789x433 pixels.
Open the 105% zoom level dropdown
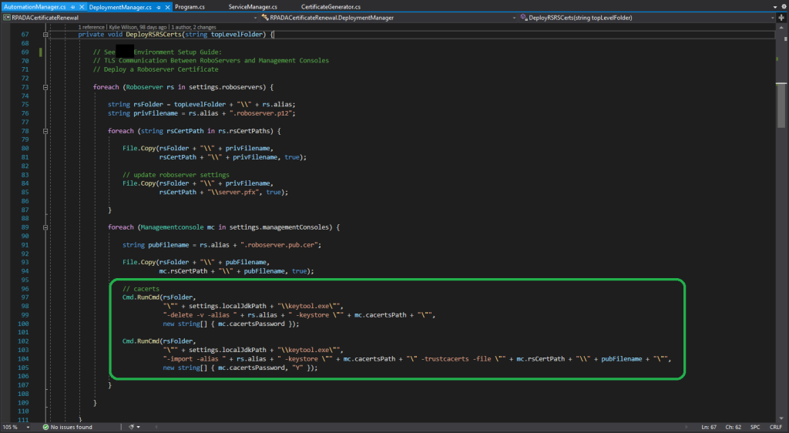point(29,427)
